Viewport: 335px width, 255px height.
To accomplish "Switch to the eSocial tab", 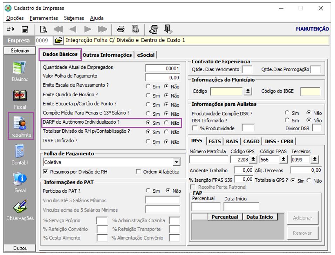I will (x=146, y=55).
